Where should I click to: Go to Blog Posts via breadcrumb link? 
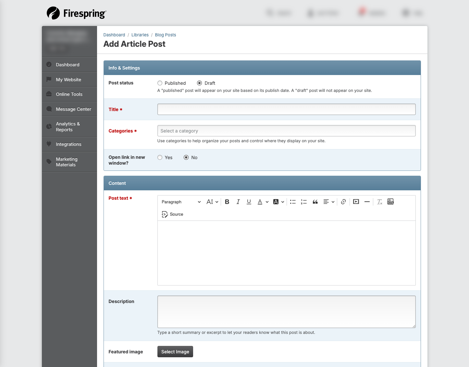coord(166,35)
